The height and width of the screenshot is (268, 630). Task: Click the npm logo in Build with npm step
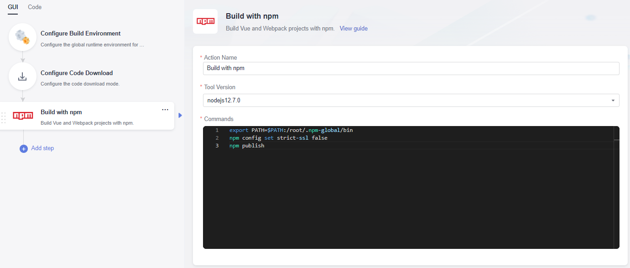[x=23, y=116]
